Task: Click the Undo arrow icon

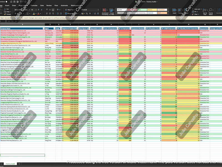Action: tap(21, 2)
